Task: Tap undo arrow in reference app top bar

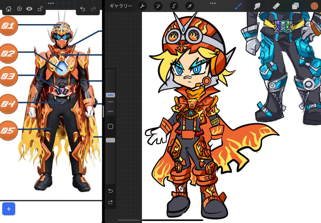Action: [x=82, y=9]
